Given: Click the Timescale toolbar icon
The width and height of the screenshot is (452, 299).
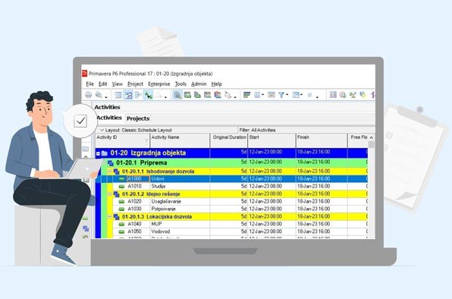Looking at the screenshot, I should point(272,95).
